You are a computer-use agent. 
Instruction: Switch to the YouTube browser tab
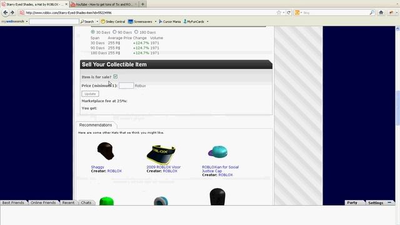pyautogui.click(x=104, y=4)
